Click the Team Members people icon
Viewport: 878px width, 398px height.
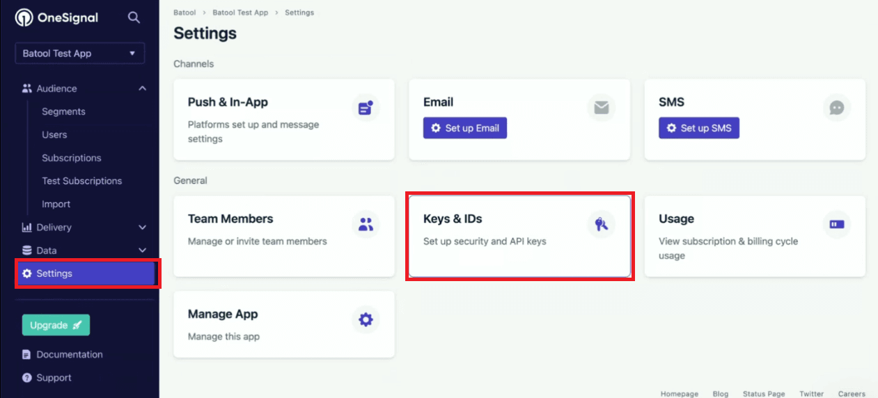point(366,224)
